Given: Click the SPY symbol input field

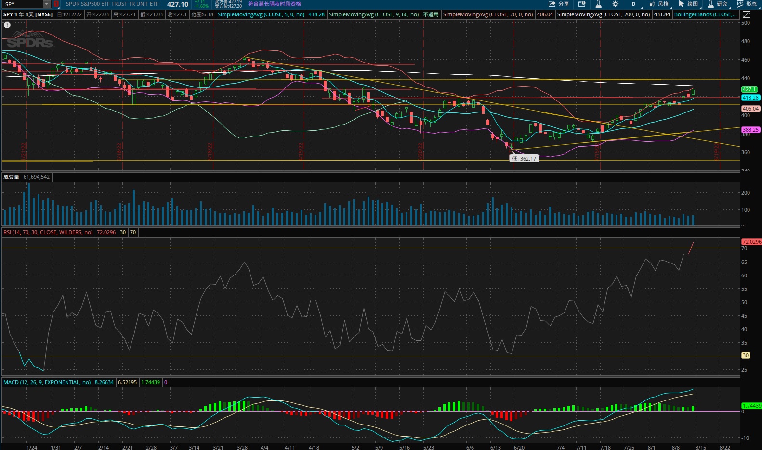Looking at the screenshot, I should pyautogui.click(x=22, y=4).
